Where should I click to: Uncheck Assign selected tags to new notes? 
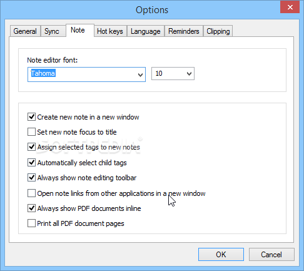31,147
